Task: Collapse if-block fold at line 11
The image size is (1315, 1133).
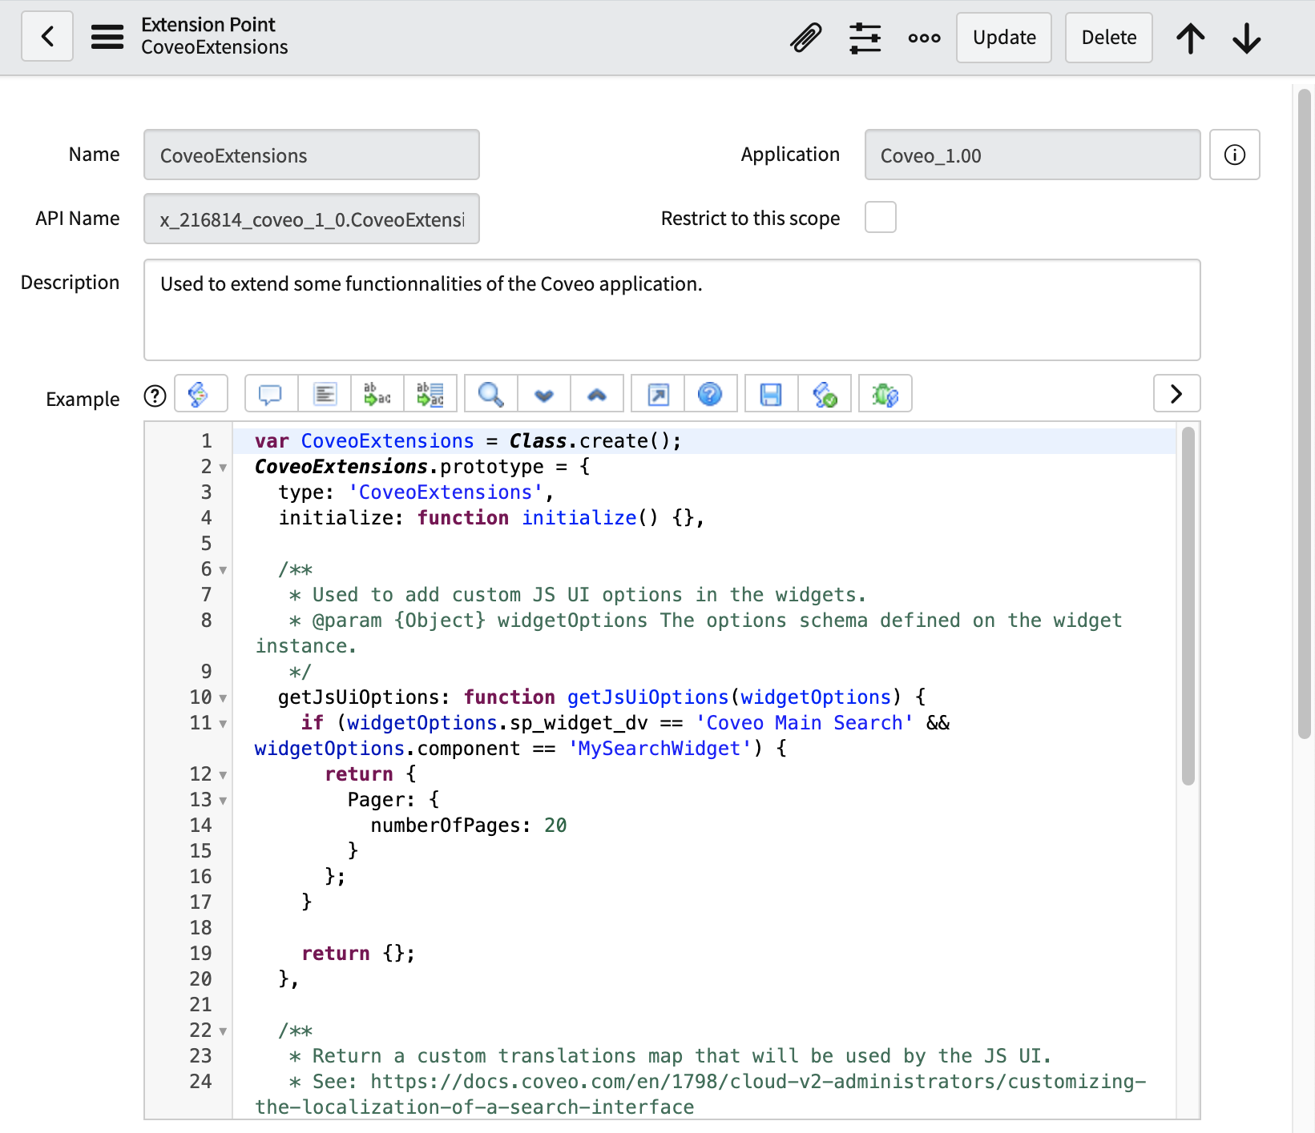Action: (223, 724)
